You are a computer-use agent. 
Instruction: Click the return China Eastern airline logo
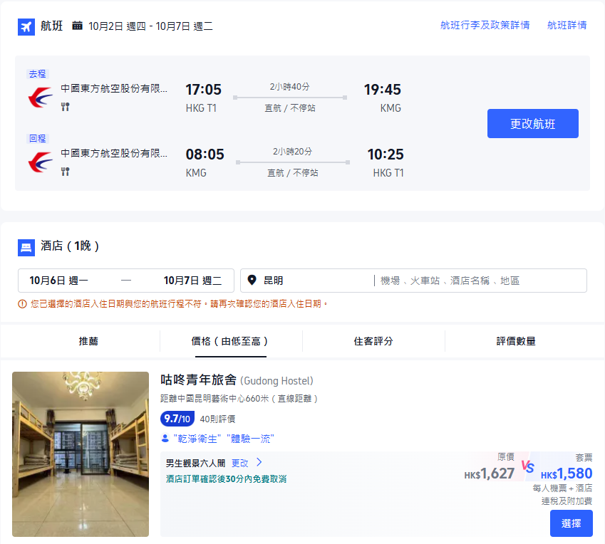40,162
